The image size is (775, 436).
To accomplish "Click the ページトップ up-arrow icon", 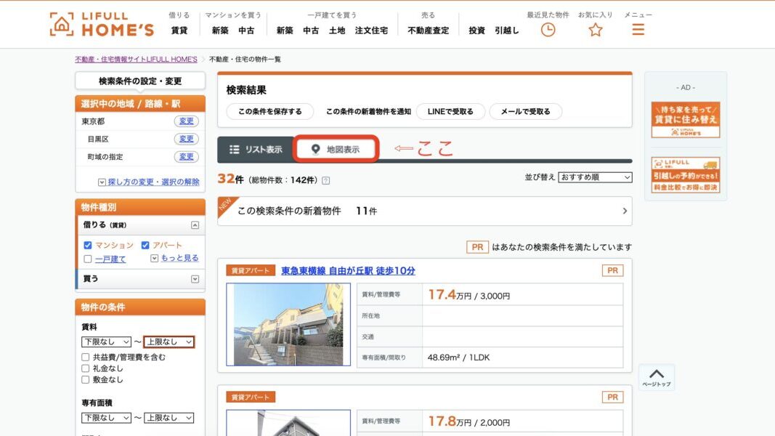I will (x=657, y=372).
